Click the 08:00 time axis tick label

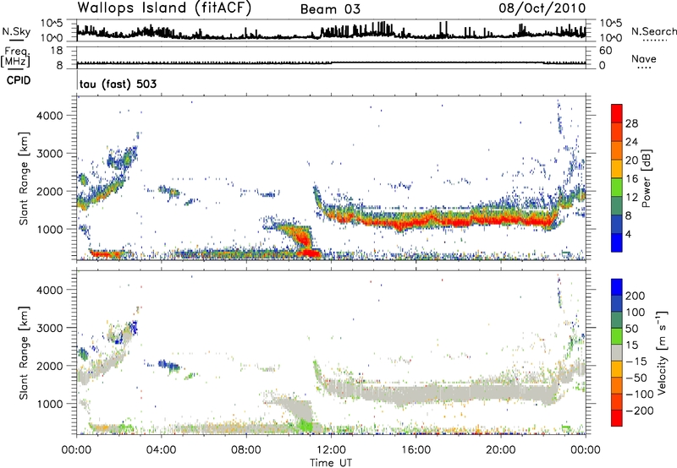tap(246, 450)
